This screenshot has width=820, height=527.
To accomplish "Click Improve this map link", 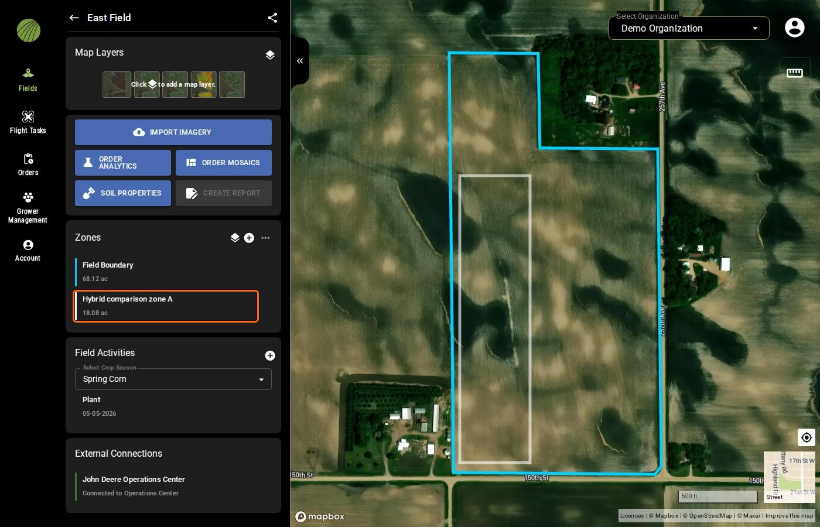I will [789, 516].
